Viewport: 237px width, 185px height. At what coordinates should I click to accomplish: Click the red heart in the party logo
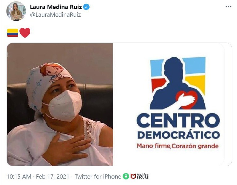tap(187, 100)
